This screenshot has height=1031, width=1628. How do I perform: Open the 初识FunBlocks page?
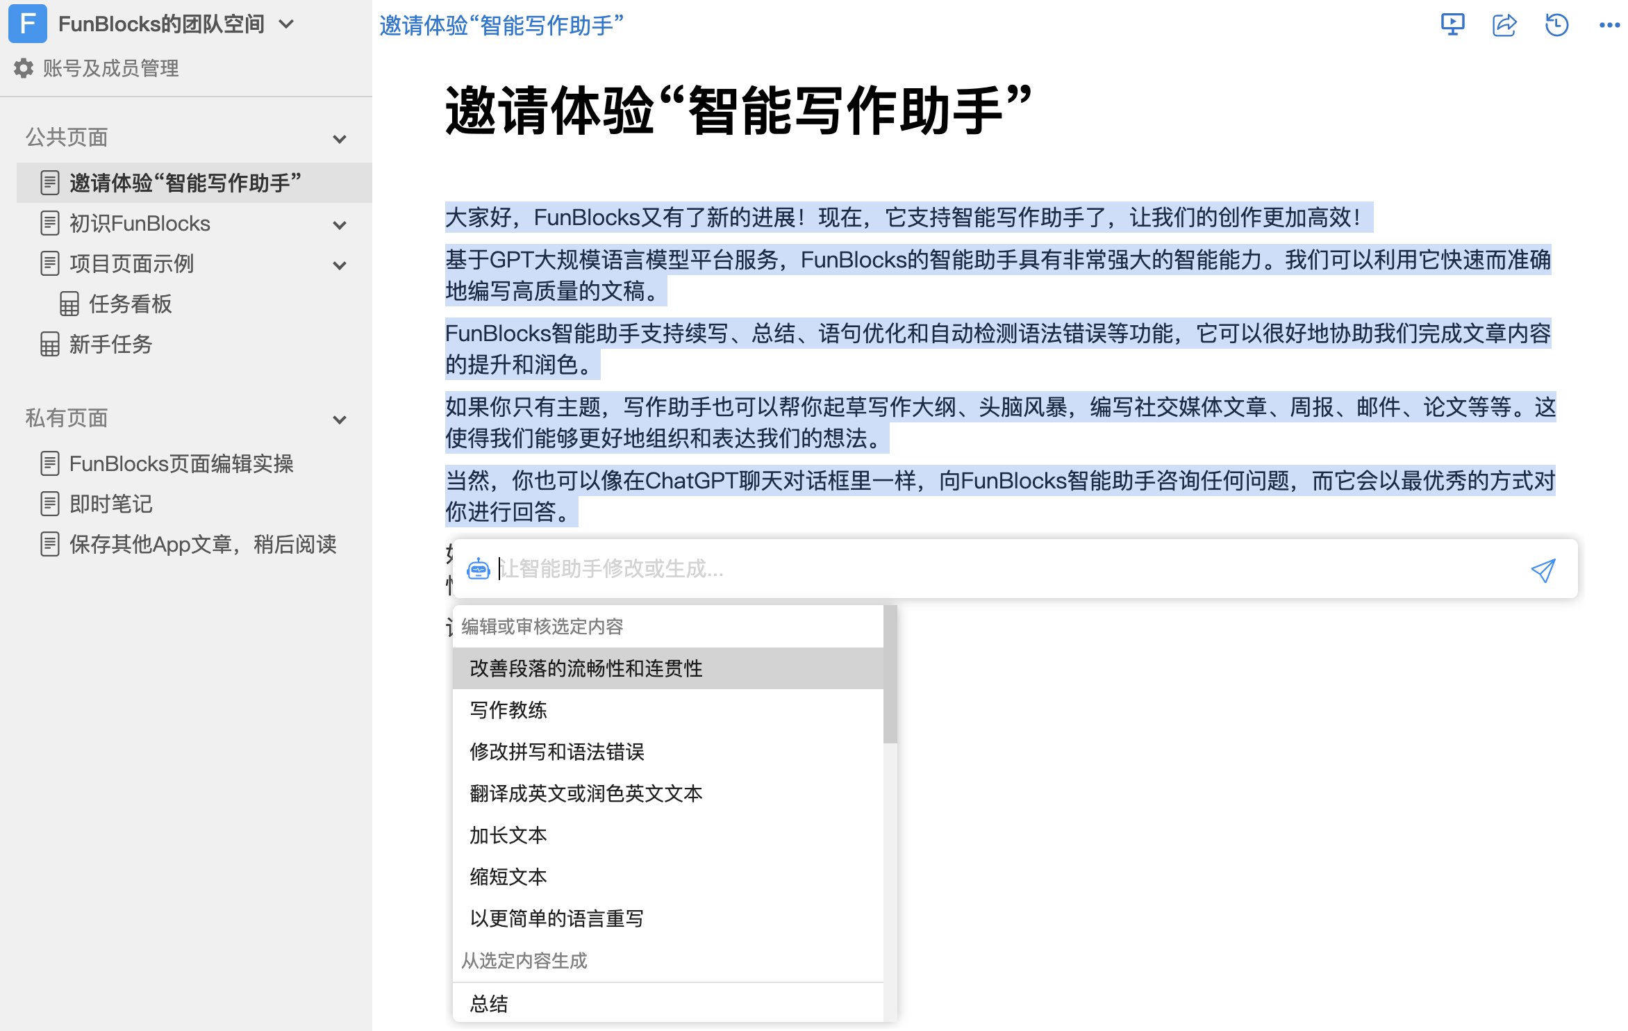pos(140,224)
